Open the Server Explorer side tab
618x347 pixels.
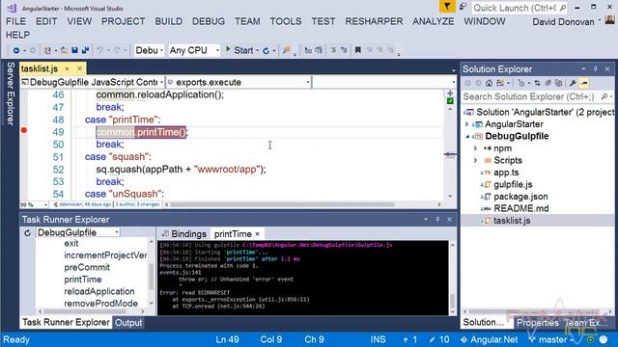tap(11, 93)
